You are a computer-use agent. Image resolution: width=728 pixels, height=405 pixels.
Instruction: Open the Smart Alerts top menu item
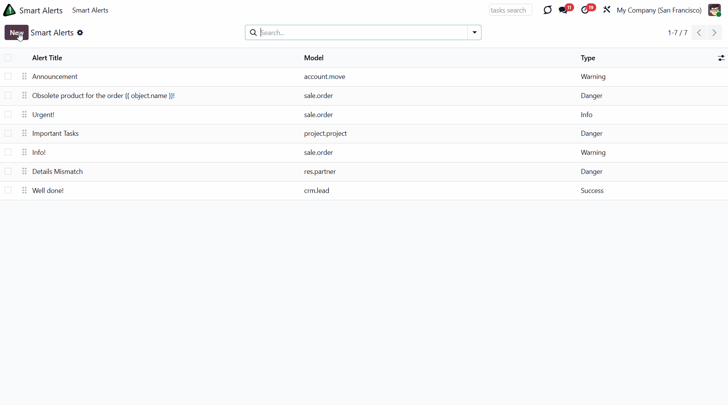coord(90,10)
